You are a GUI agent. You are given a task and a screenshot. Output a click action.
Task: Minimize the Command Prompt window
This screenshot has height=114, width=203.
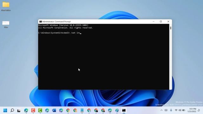click(154, 22)
